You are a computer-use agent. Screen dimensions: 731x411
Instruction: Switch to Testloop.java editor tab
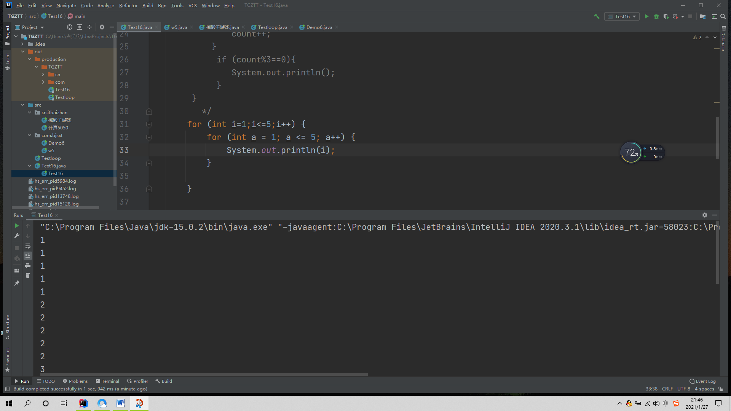(272, 27)
